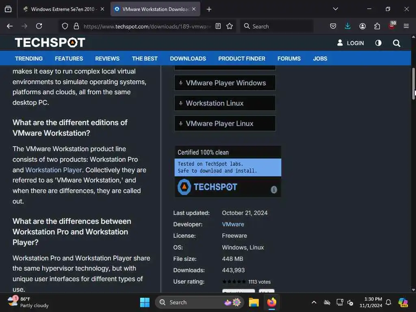Click Firefox icon in taskbar

(272, 302)
